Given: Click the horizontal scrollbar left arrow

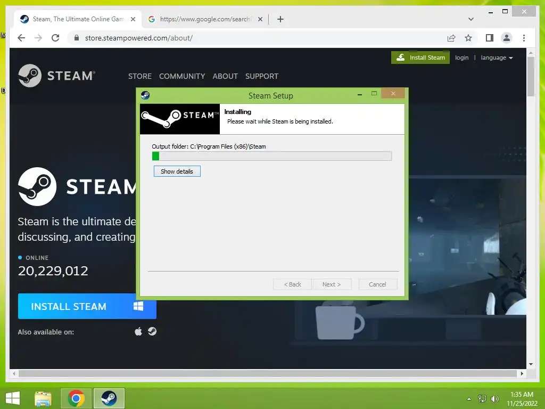Looking at the screenshot, I should [x=14, y=373].
